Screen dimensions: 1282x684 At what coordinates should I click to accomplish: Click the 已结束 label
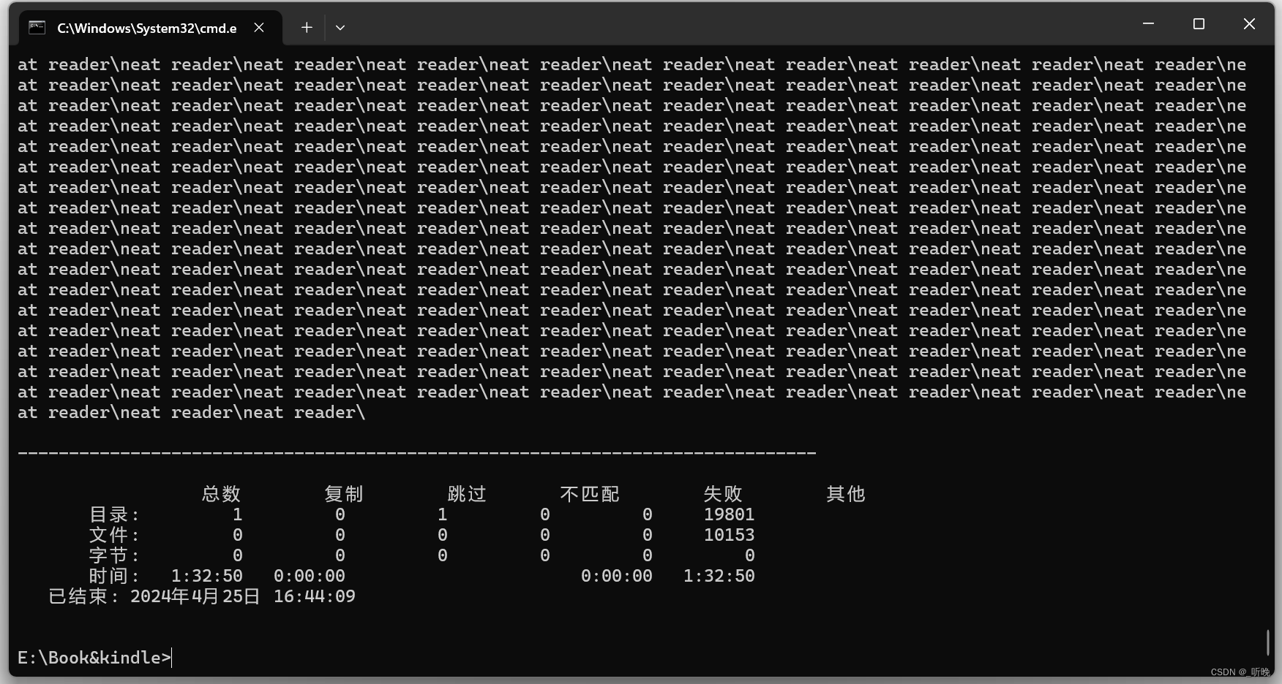click(83, 596)
